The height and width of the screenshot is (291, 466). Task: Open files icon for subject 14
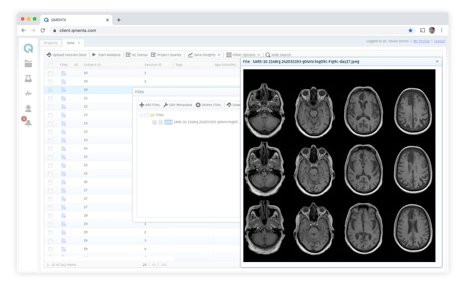point(63,148)
